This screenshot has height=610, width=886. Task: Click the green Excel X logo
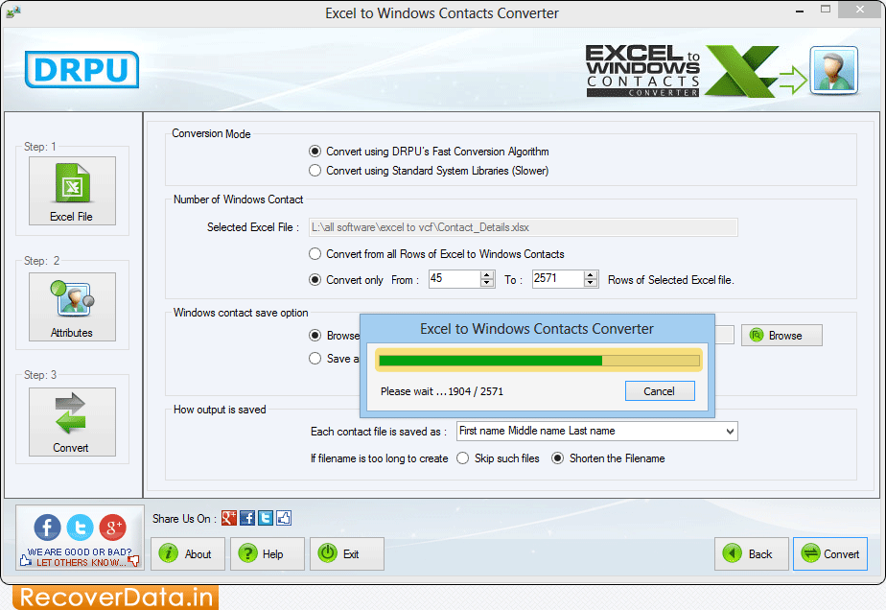[x=741, y=71]
